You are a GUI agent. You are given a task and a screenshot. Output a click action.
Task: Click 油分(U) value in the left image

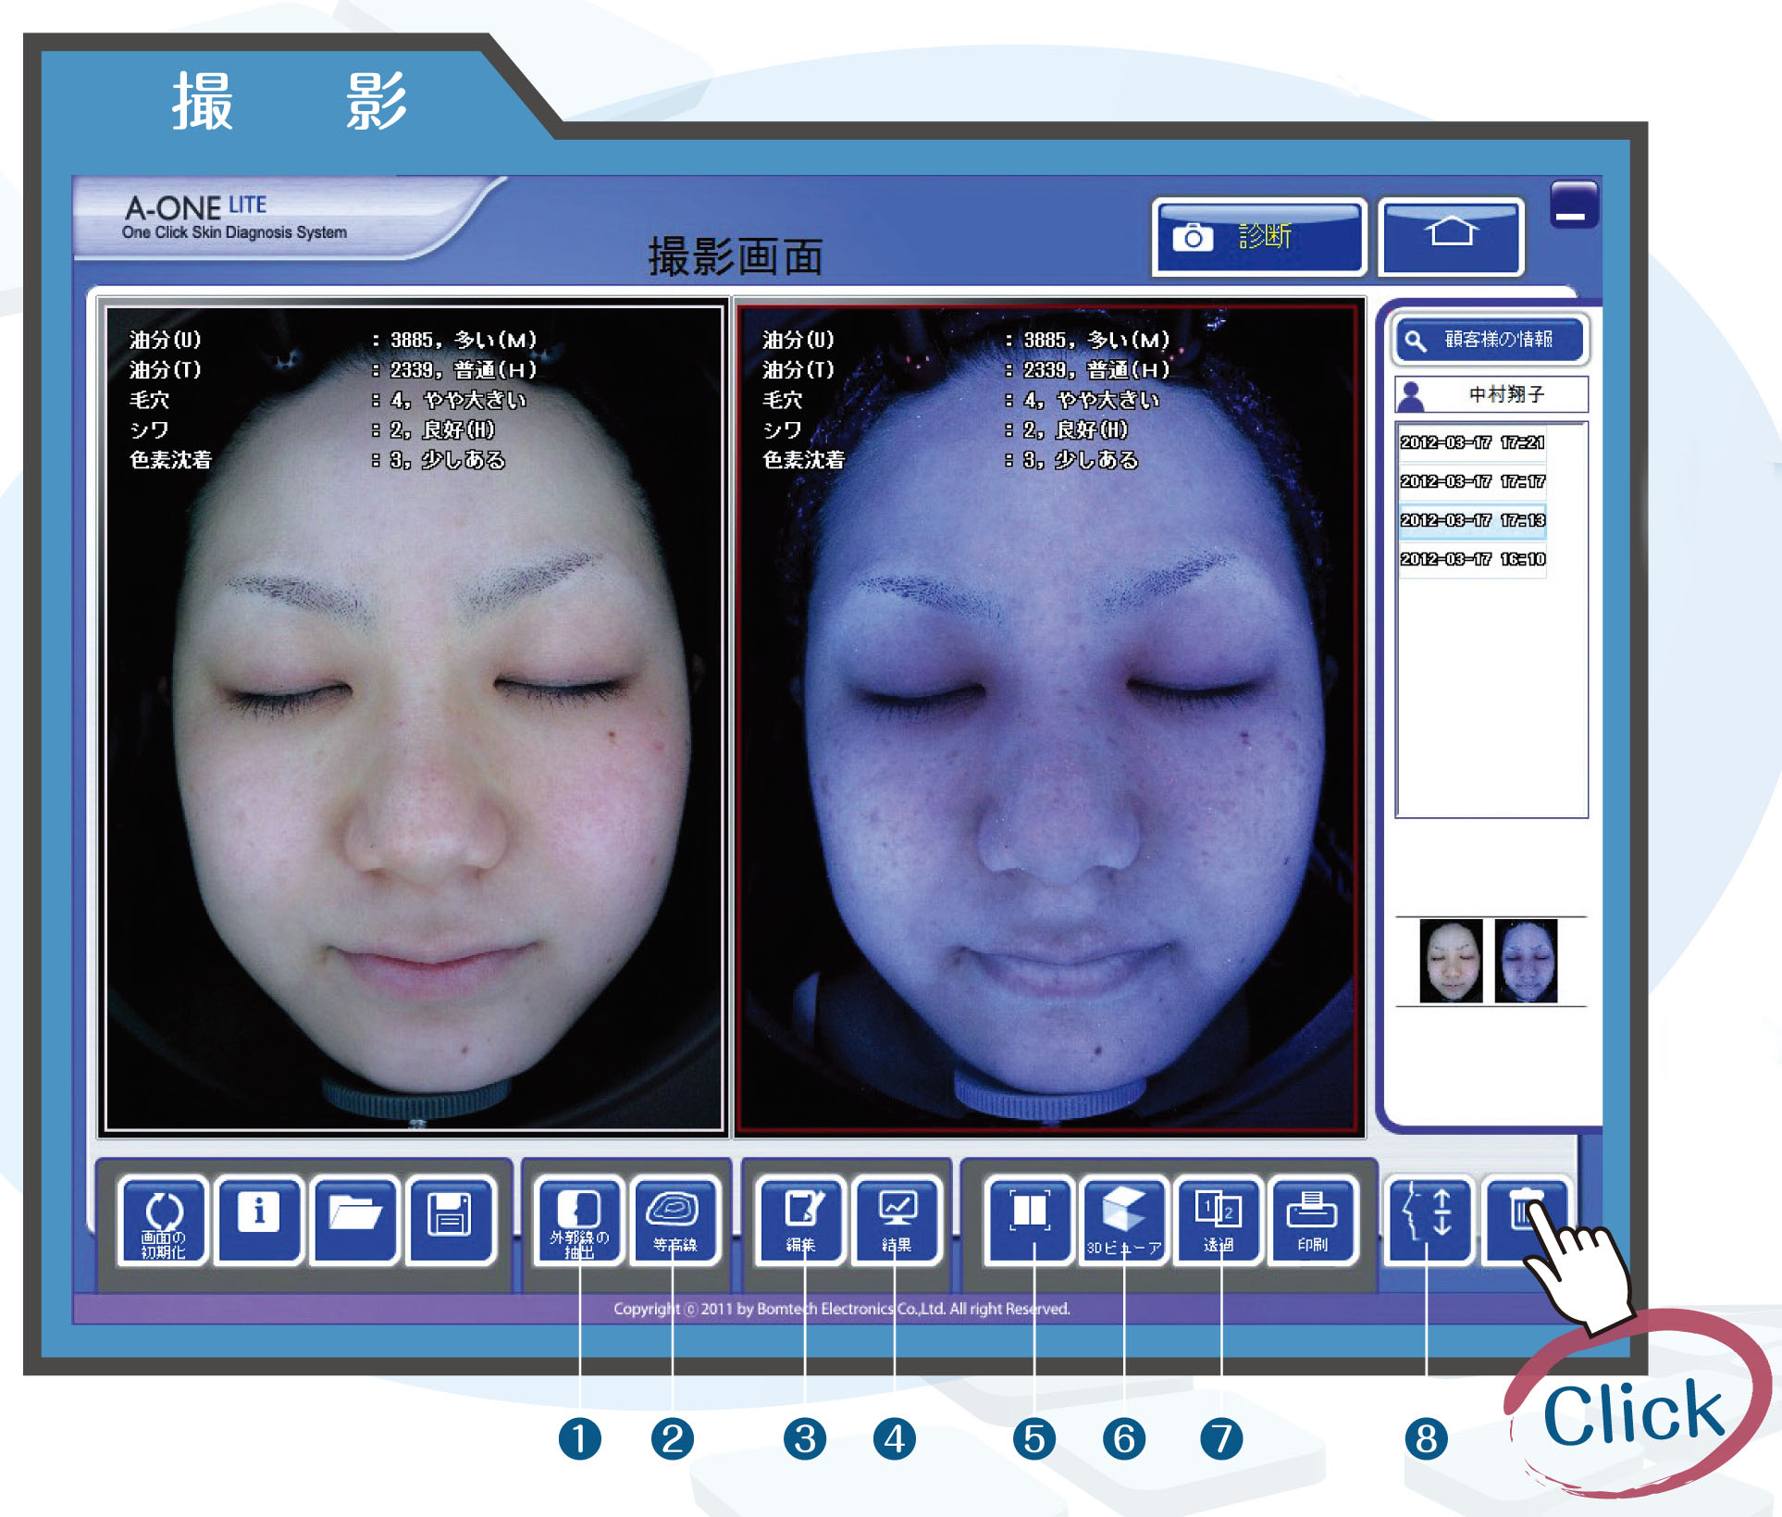click(464, 340)
